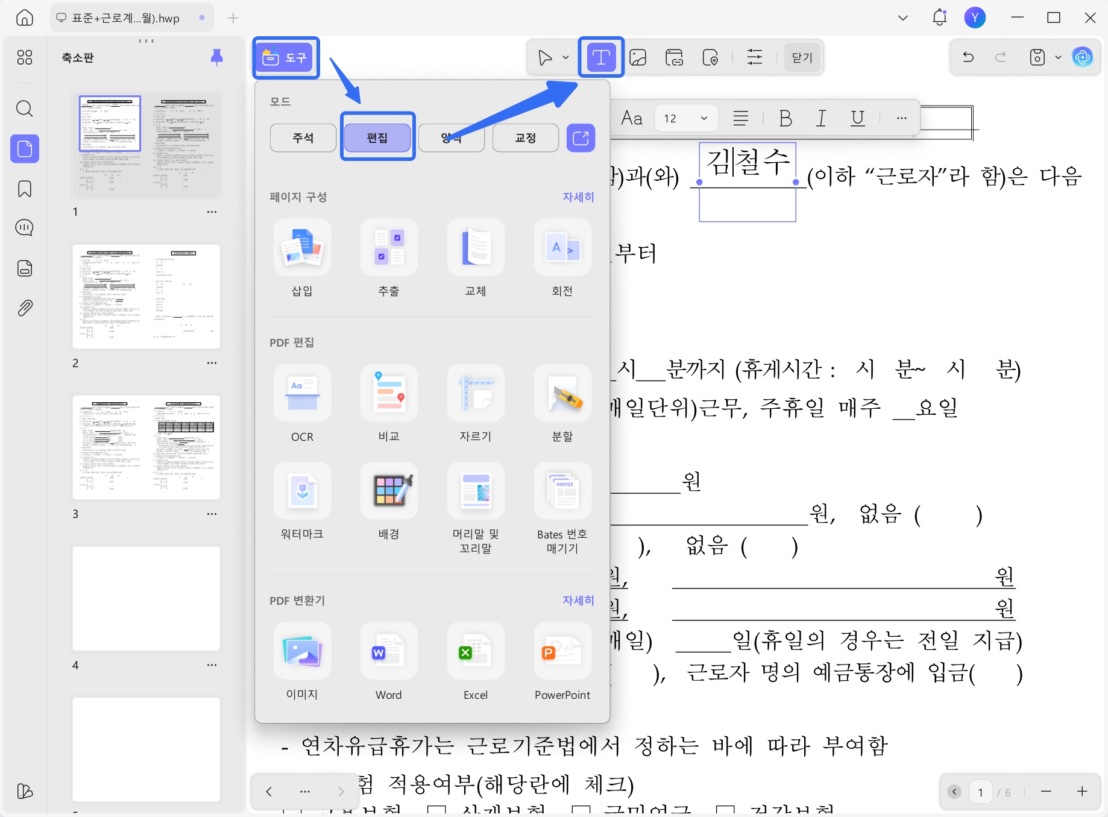Zoom in with the plus button
Viewport: 1108px width, 817px height.
point(1083,792)
